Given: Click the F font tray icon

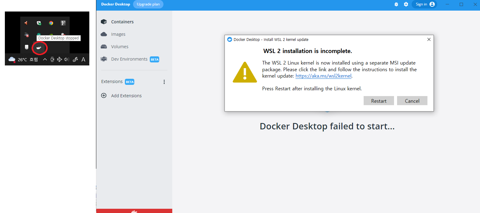Looking at the screenshot, I should coord(63,23).
